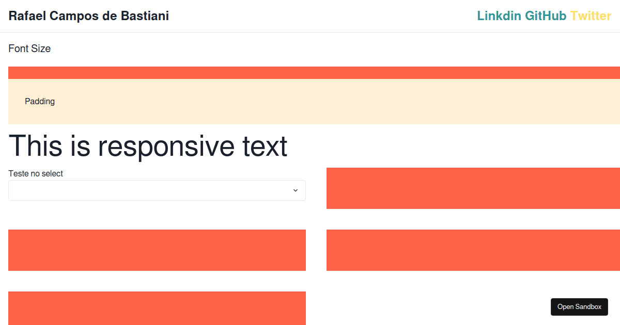The width and height of the screenshot is (620, 325).
Task: Open the Linkdin link
Action: tap(499, 16)
